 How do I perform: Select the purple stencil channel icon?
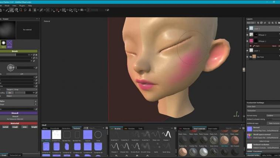point(9,44)
